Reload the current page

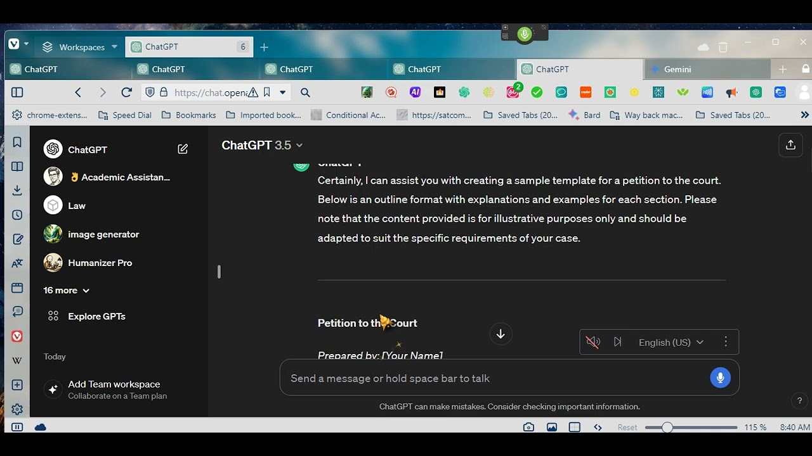[126, 92]
